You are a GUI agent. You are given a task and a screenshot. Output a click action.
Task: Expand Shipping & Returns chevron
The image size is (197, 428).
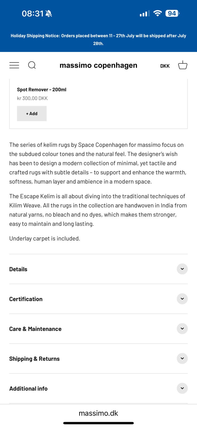pyautogui.click(x=182, y=358)
